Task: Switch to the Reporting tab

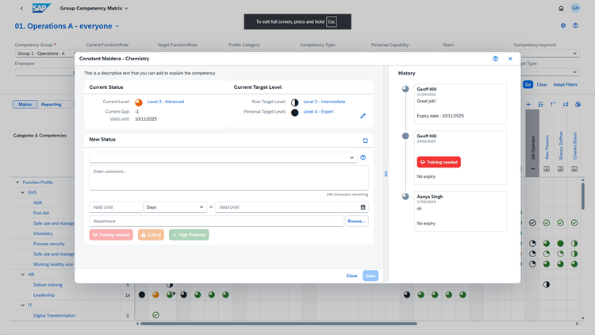Action: [52, 104]
